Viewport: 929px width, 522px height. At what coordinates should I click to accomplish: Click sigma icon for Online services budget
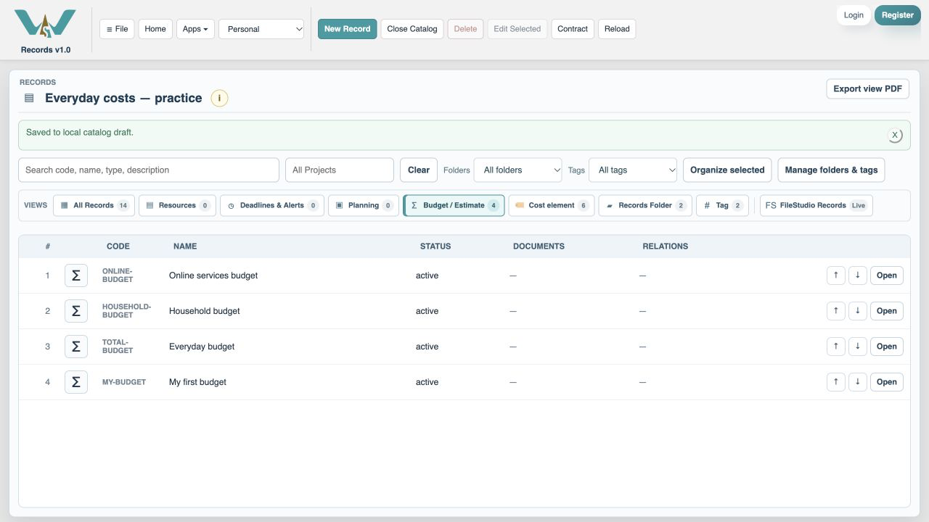76,275
